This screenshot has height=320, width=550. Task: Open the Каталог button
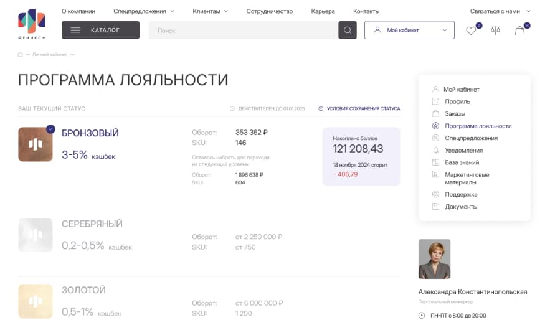point(100,30)
